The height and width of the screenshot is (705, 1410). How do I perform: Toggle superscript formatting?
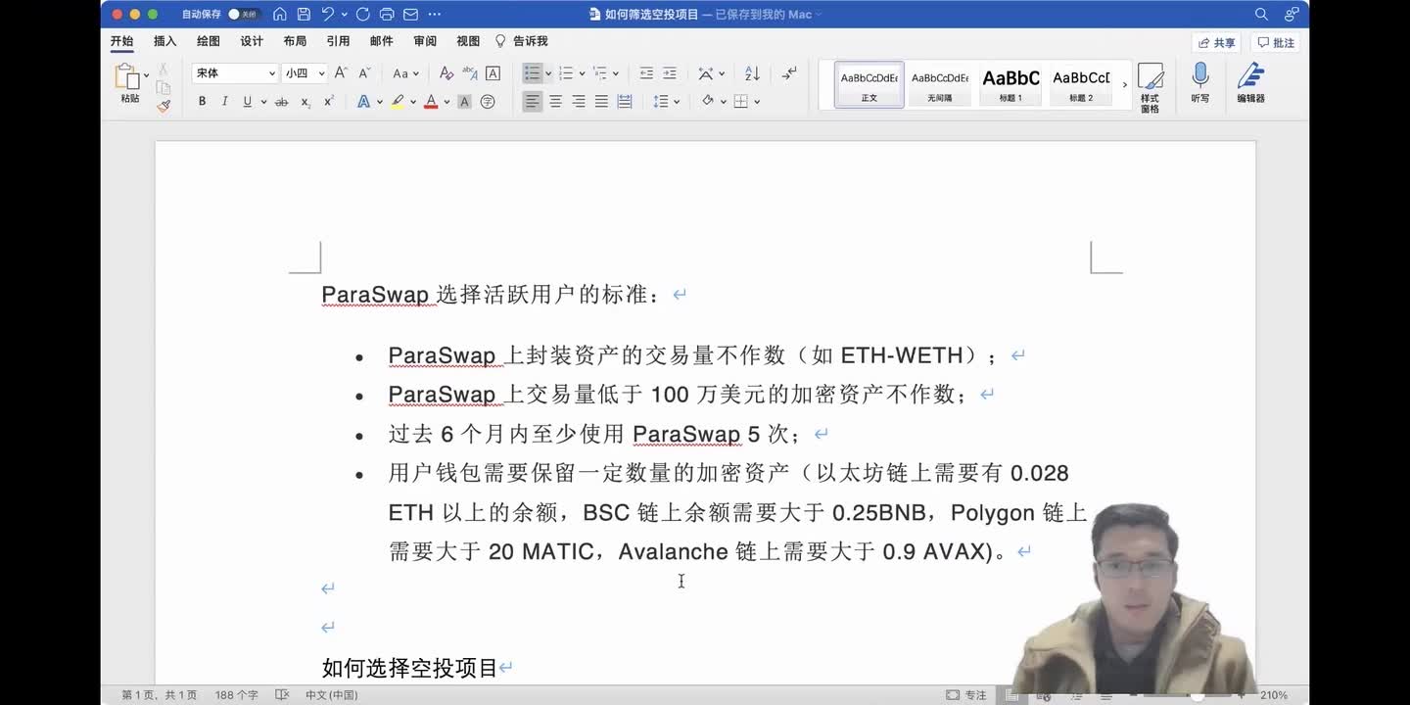[329, 102]
